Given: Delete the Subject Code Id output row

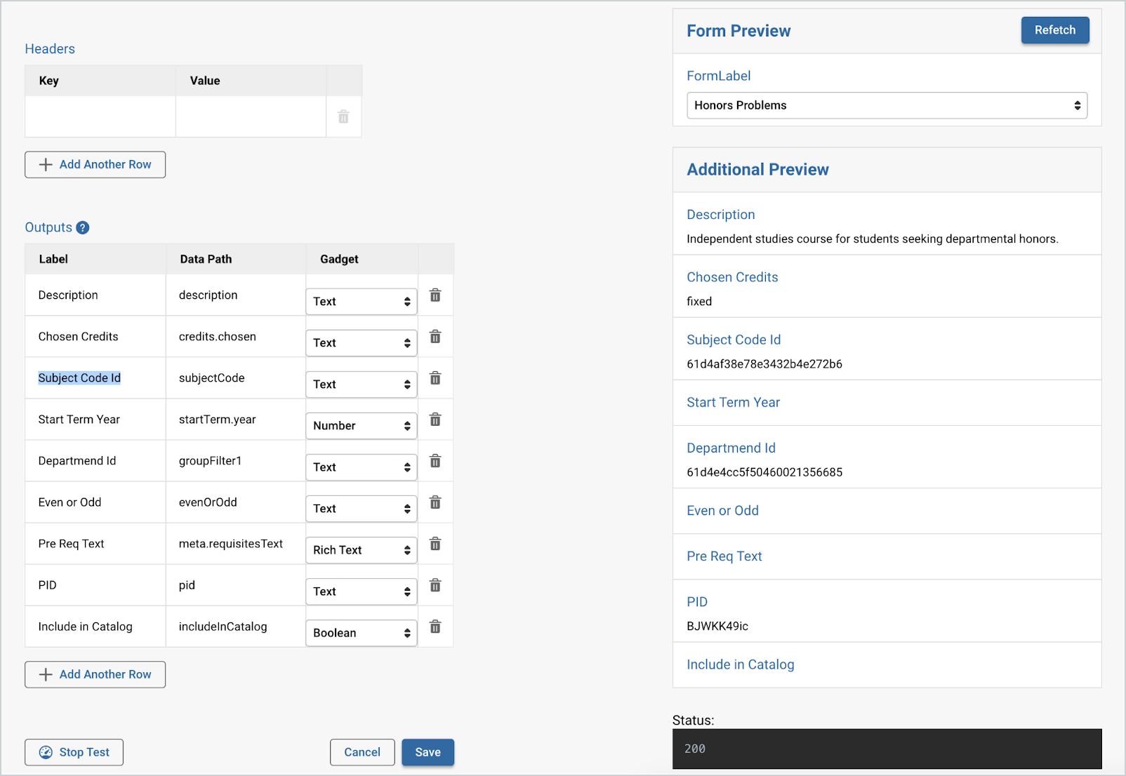Looking at the screenshot, I should pos(435,378).
